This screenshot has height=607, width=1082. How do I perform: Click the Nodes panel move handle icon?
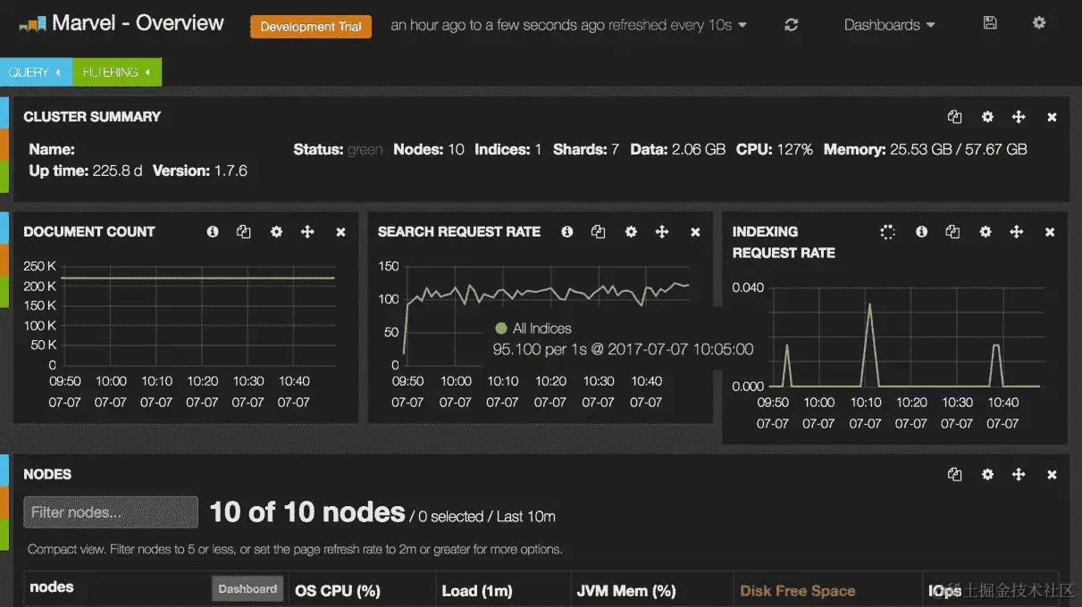pyautogui.click(x=1019, y=475)
